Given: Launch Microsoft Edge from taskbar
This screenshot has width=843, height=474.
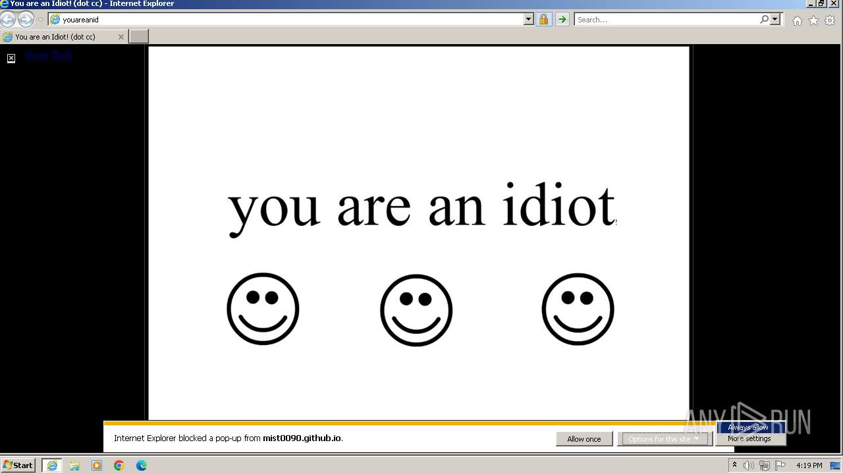Looking at the screenshot, I should [x=142, y=465].
